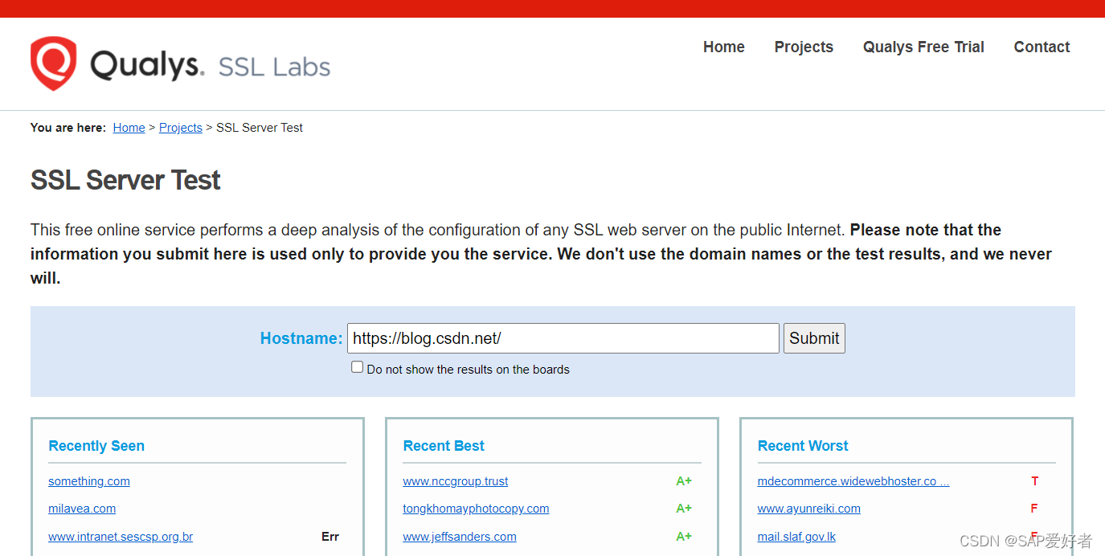Open www.nccgroup.trust in Recent Best
The height and width of the screenshot is (556, 1105).
tap(456, 481)
